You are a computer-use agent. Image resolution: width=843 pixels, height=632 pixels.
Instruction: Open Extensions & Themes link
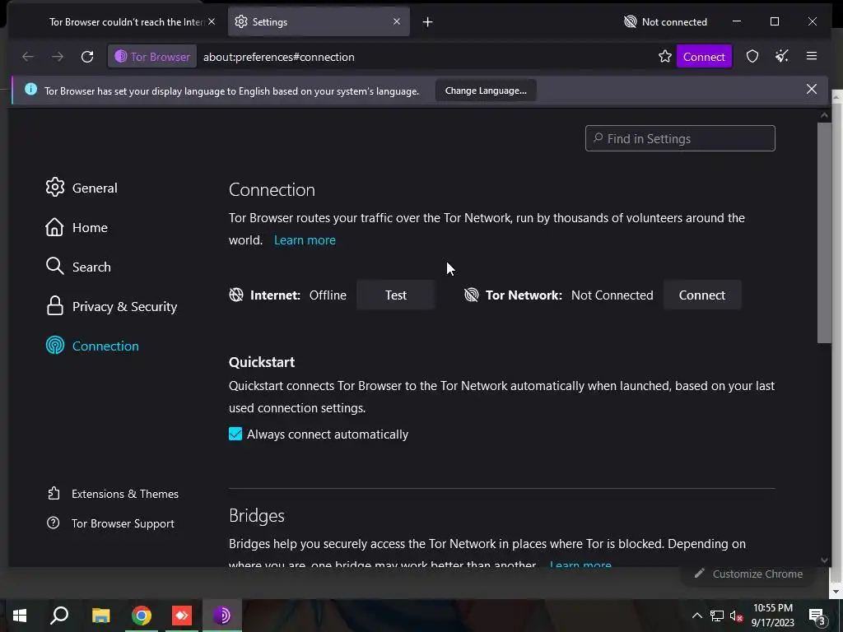pos(113,494)
